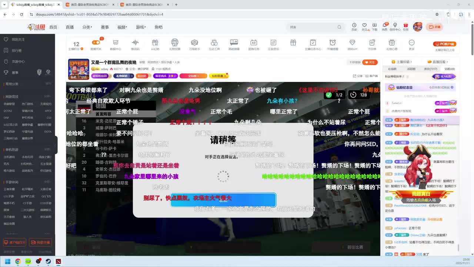Expand the 游戏 navigation dropdown
Image resolution: width=474 pixels, height=267 pixels.
tap(141, 27)
